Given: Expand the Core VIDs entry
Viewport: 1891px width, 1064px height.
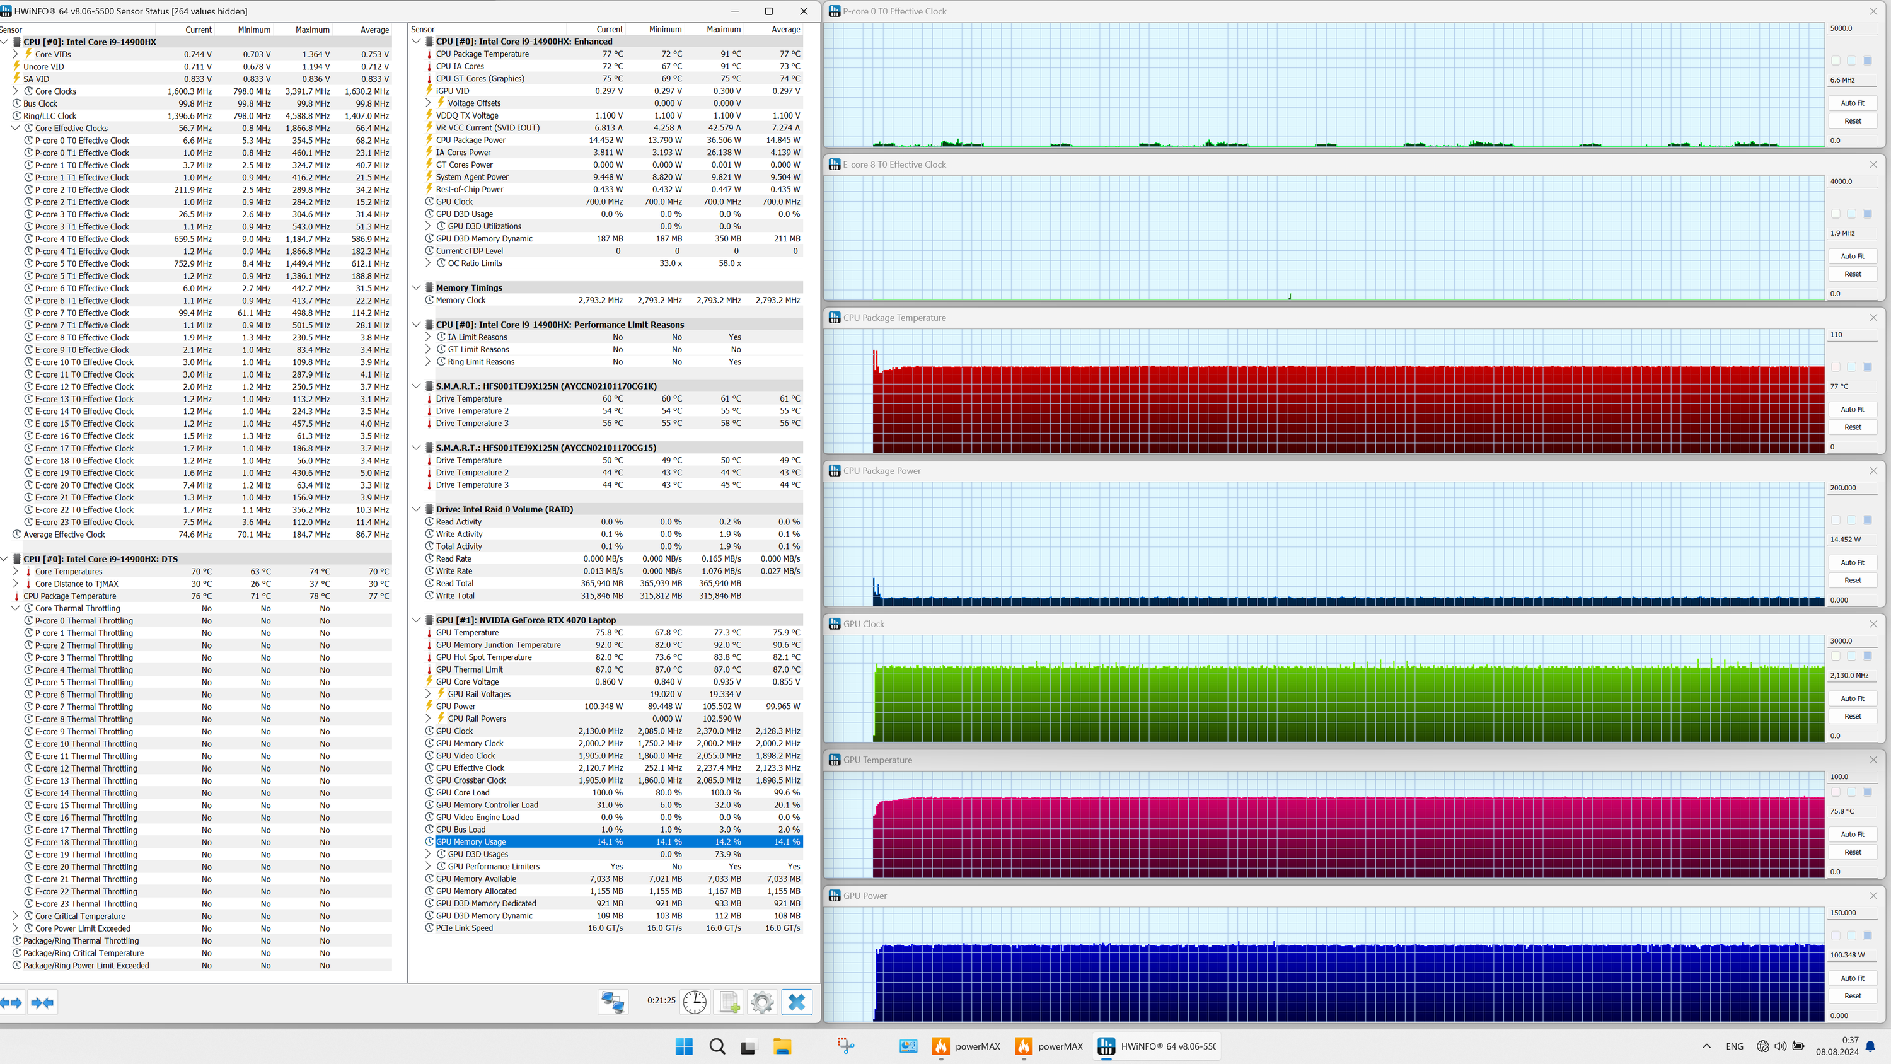Looking at the screenshot, I should (15, 54).
